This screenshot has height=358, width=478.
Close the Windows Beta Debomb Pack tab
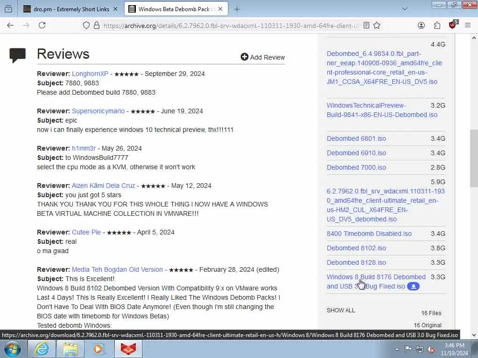pyautogui.click(x=220, y=9)
